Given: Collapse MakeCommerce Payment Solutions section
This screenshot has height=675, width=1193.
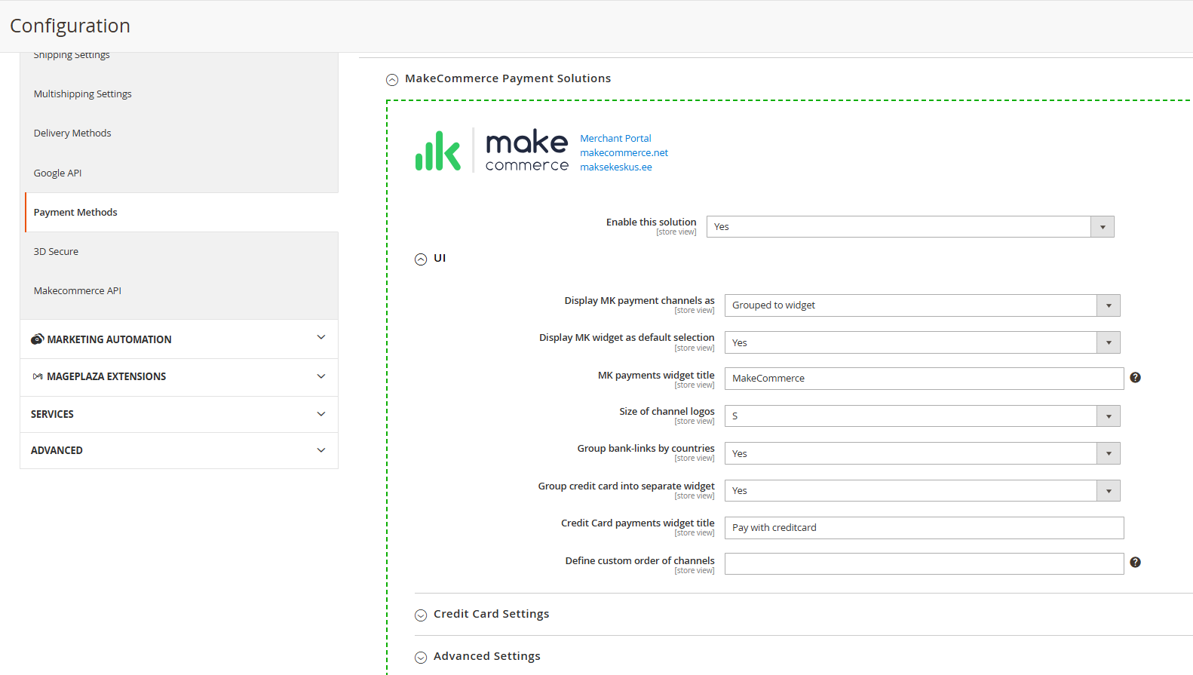Looking at the screenshot, I should pyautogui.click(x=392, y=79).
